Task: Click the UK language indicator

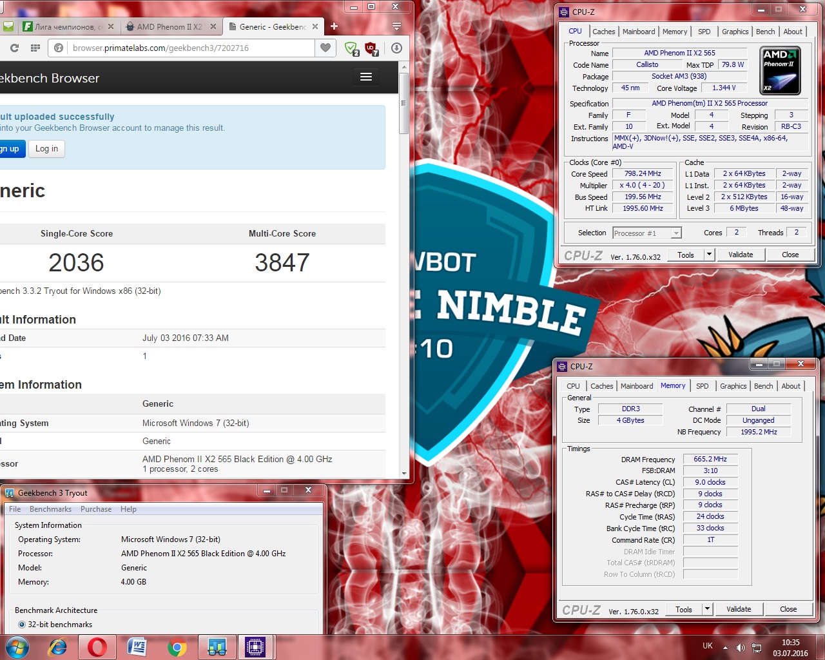Action: pos(708,646)
